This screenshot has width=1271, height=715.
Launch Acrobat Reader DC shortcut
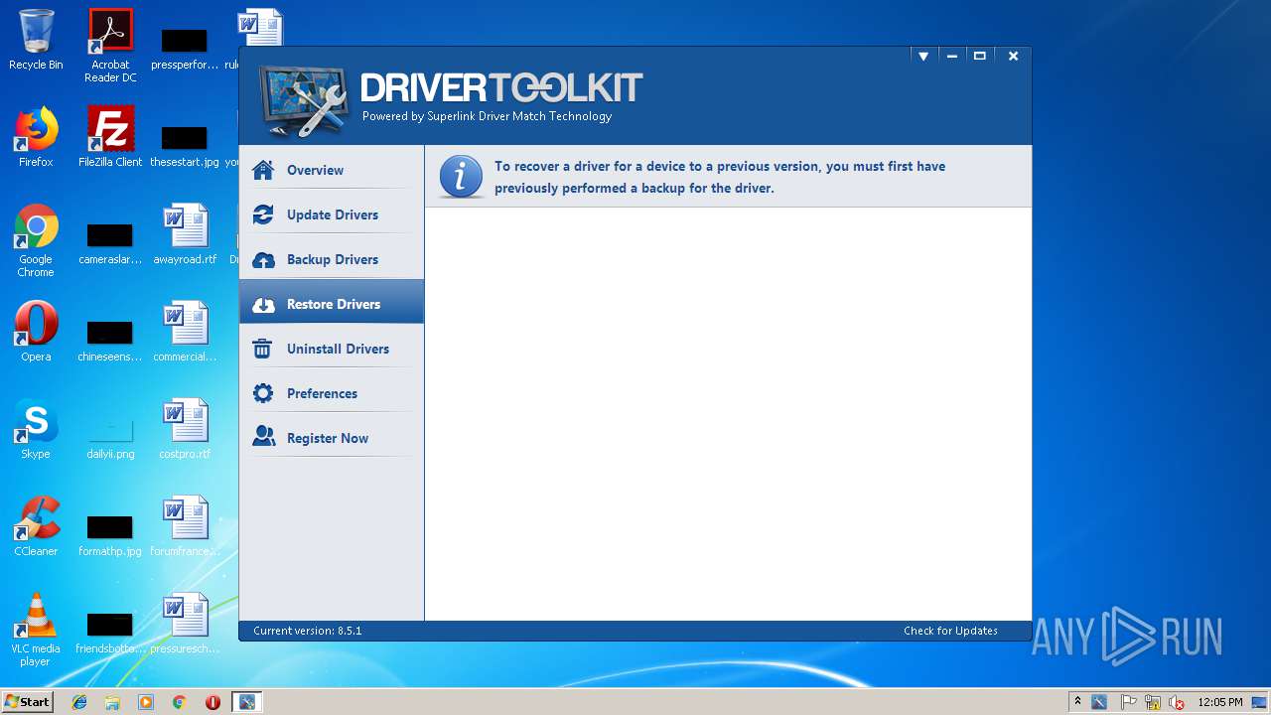[110, 46]
